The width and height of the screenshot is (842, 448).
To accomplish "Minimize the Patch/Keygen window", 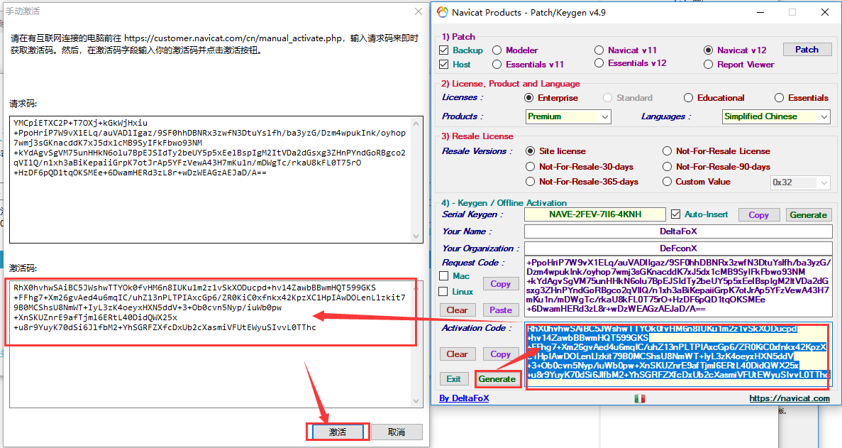I will pyautogui.click(x=760, y=12).
